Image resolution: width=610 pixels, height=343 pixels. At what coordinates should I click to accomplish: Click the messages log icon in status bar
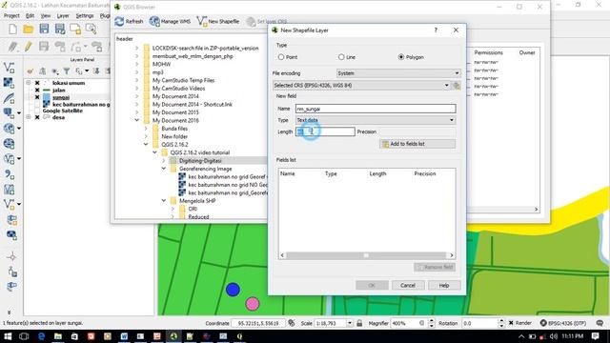click(600, 323)
